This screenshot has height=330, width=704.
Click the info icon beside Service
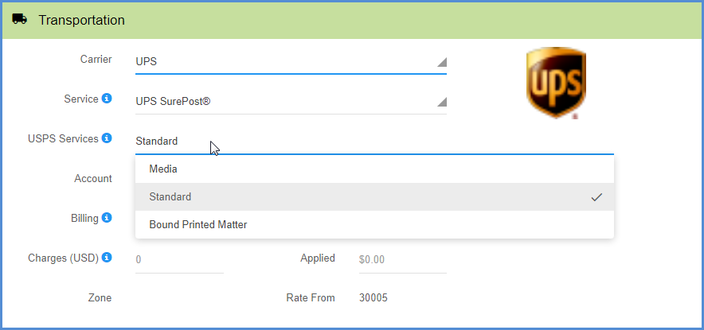tap(107, 99)
